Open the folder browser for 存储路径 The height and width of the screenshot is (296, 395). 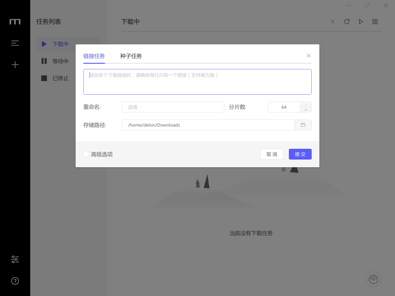pyautogui.click(x=303, y=125)
